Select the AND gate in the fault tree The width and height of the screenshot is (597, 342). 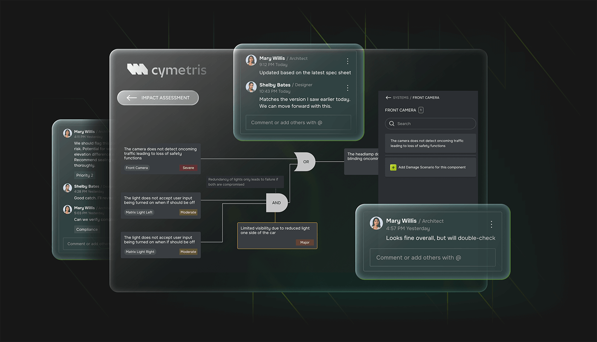coord(276,203)
